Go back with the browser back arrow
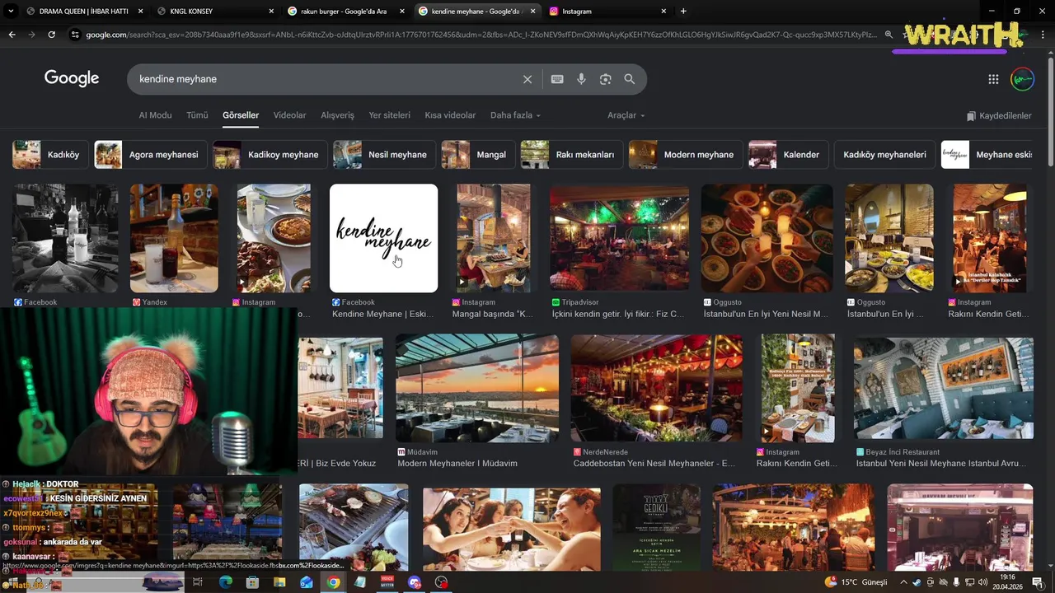Image resolution: width=1055 pixels, height=593 pixels. pyautogui.click(x=12, y=35)
